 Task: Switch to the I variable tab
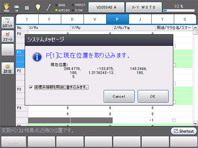tap(27, 19)
